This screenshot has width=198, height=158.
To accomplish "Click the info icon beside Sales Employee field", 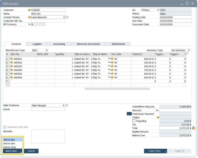I will tap(67, 105).
